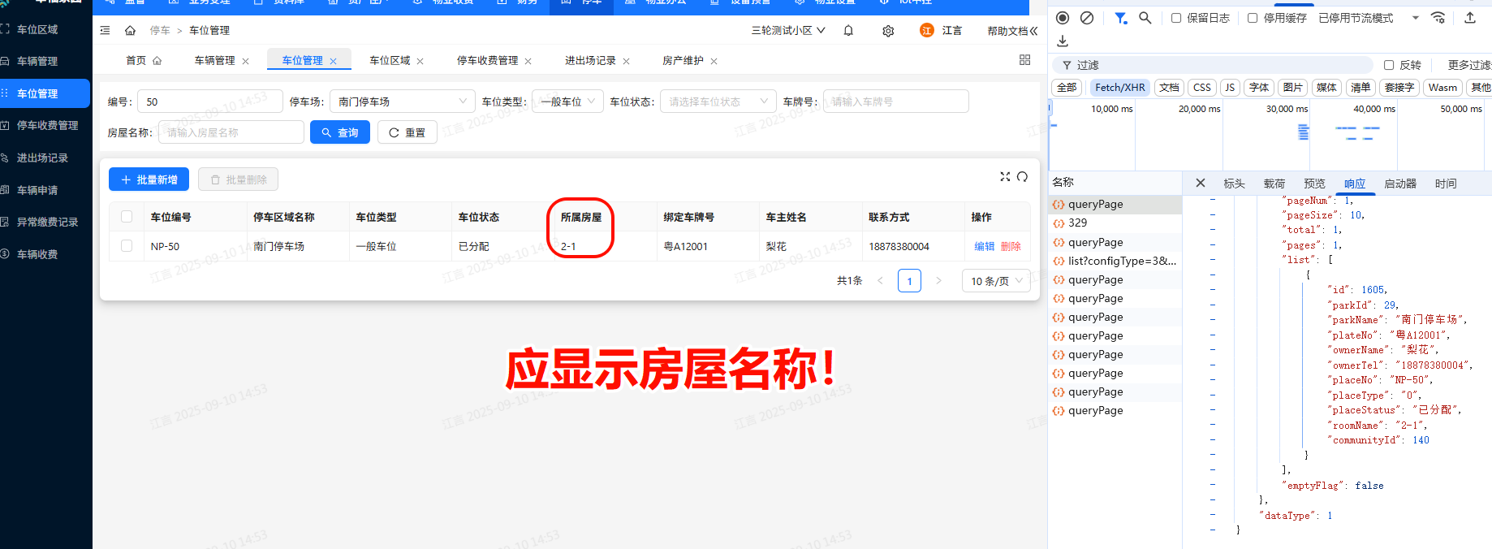Toggle the sidebar collapse menu icon
The width and height of the screenshot is (1492, 549).
pos(105,31)
